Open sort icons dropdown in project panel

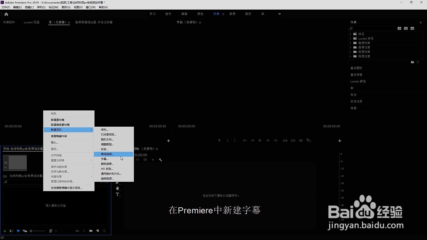coord(53,231)
